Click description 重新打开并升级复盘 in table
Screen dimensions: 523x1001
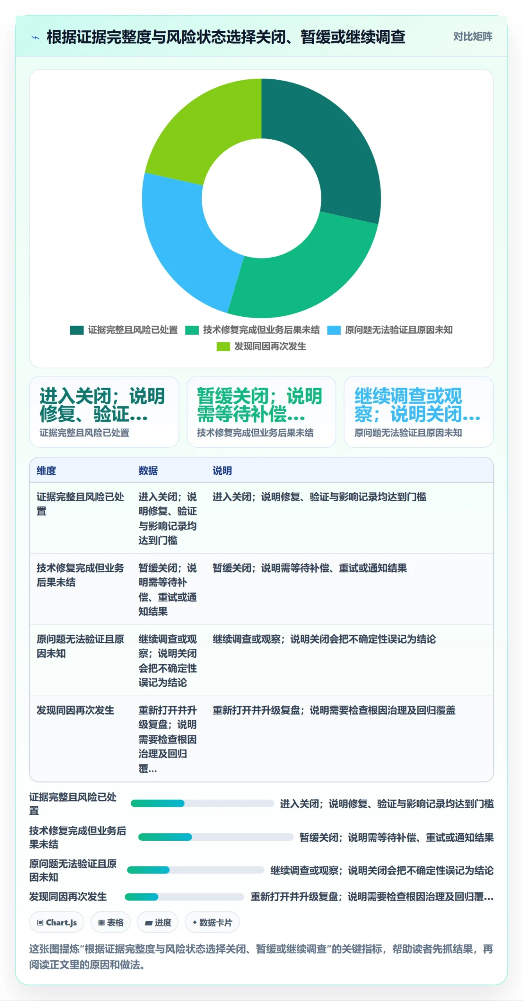[334, 710]
